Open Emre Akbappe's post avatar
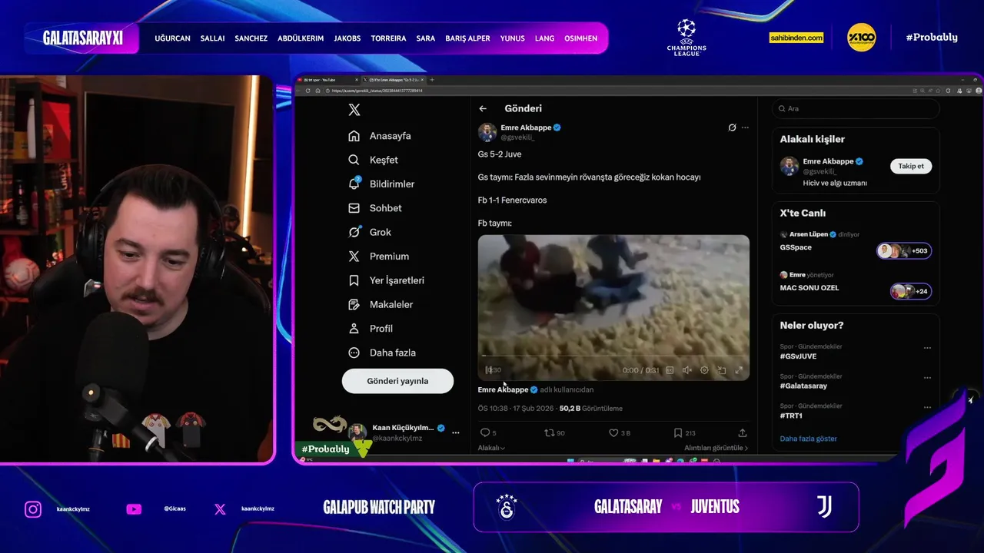984x553 pixels. [x=487, y=132]
